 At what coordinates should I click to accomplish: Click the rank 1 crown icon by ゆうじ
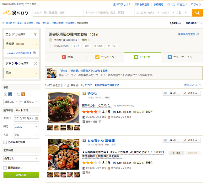[x=84, y=93]
